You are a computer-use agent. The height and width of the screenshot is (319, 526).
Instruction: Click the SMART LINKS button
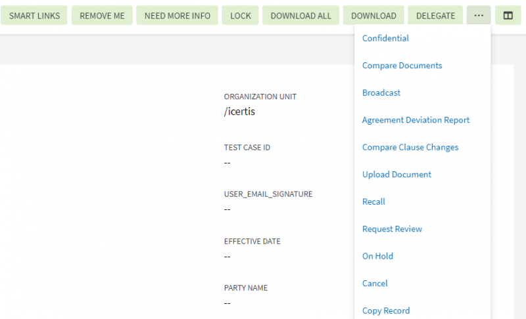(34, 16)
